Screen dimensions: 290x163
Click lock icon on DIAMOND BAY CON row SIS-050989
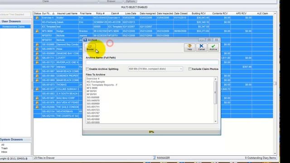tap(37, 53)
